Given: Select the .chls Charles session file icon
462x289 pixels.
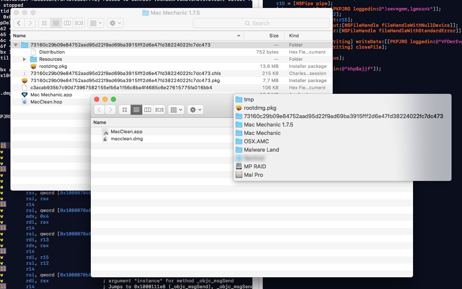Looking at the screenshot, I should (x=25, y=73).
